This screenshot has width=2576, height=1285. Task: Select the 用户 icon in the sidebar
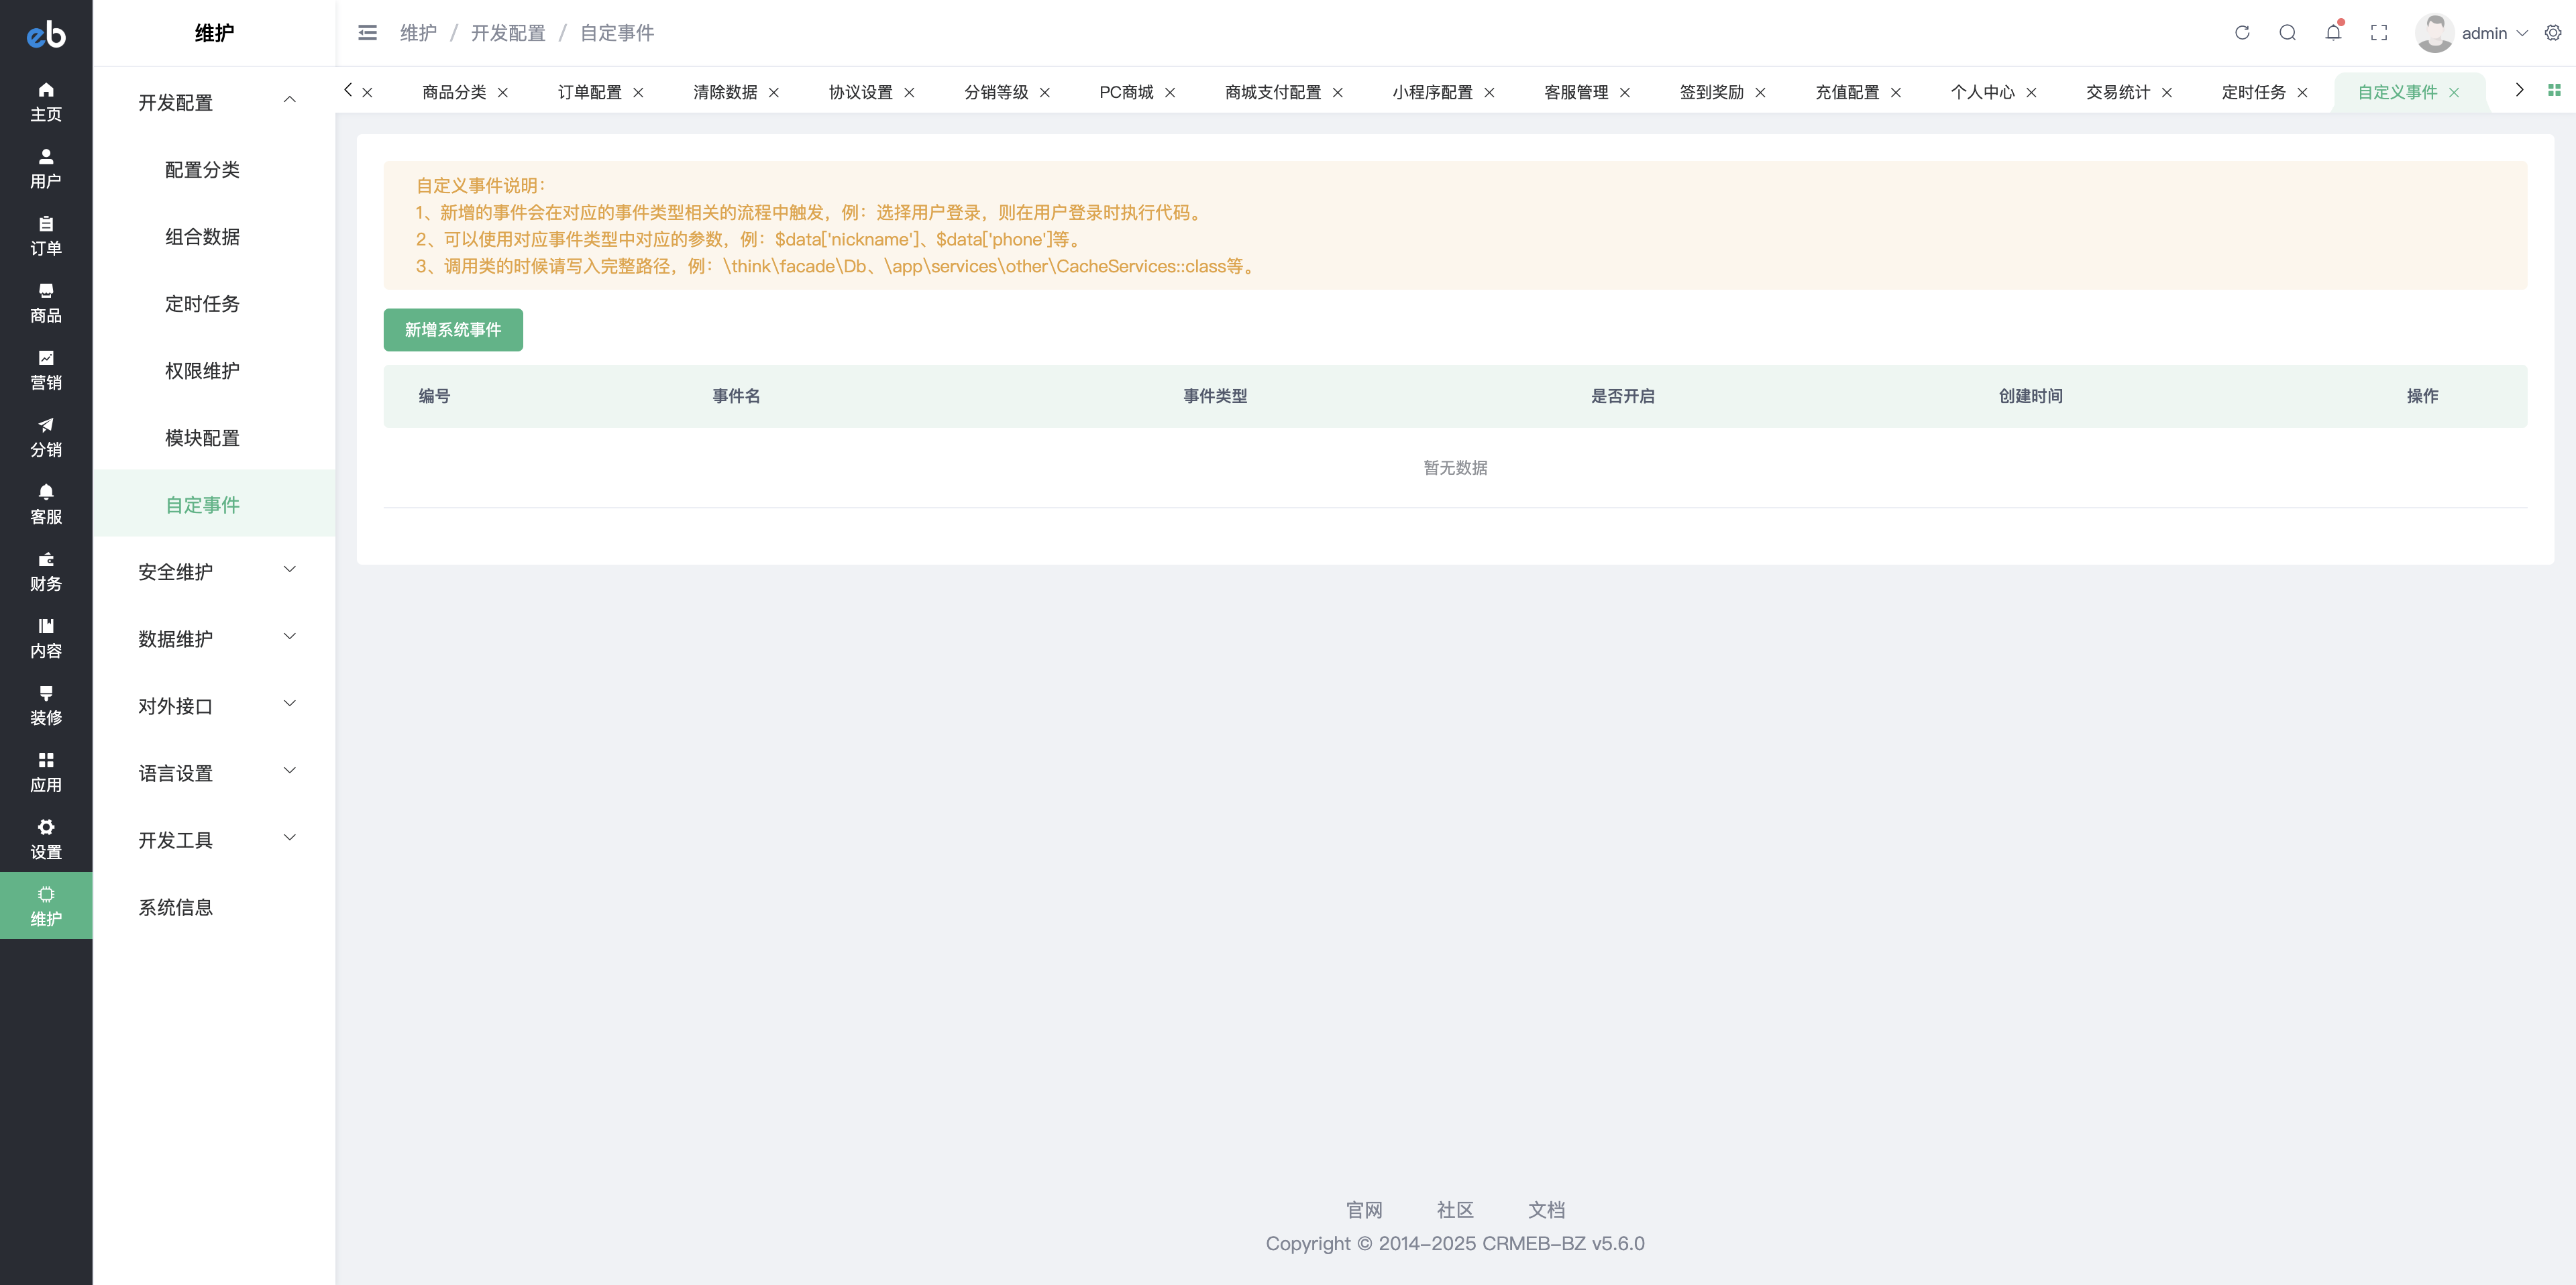click(x=45, y=168)
